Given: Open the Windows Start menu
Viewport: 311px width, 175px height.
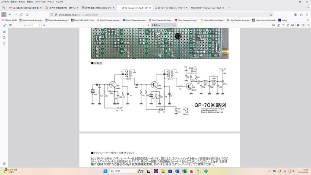Looking at the screenshot, I should [105, 171].
